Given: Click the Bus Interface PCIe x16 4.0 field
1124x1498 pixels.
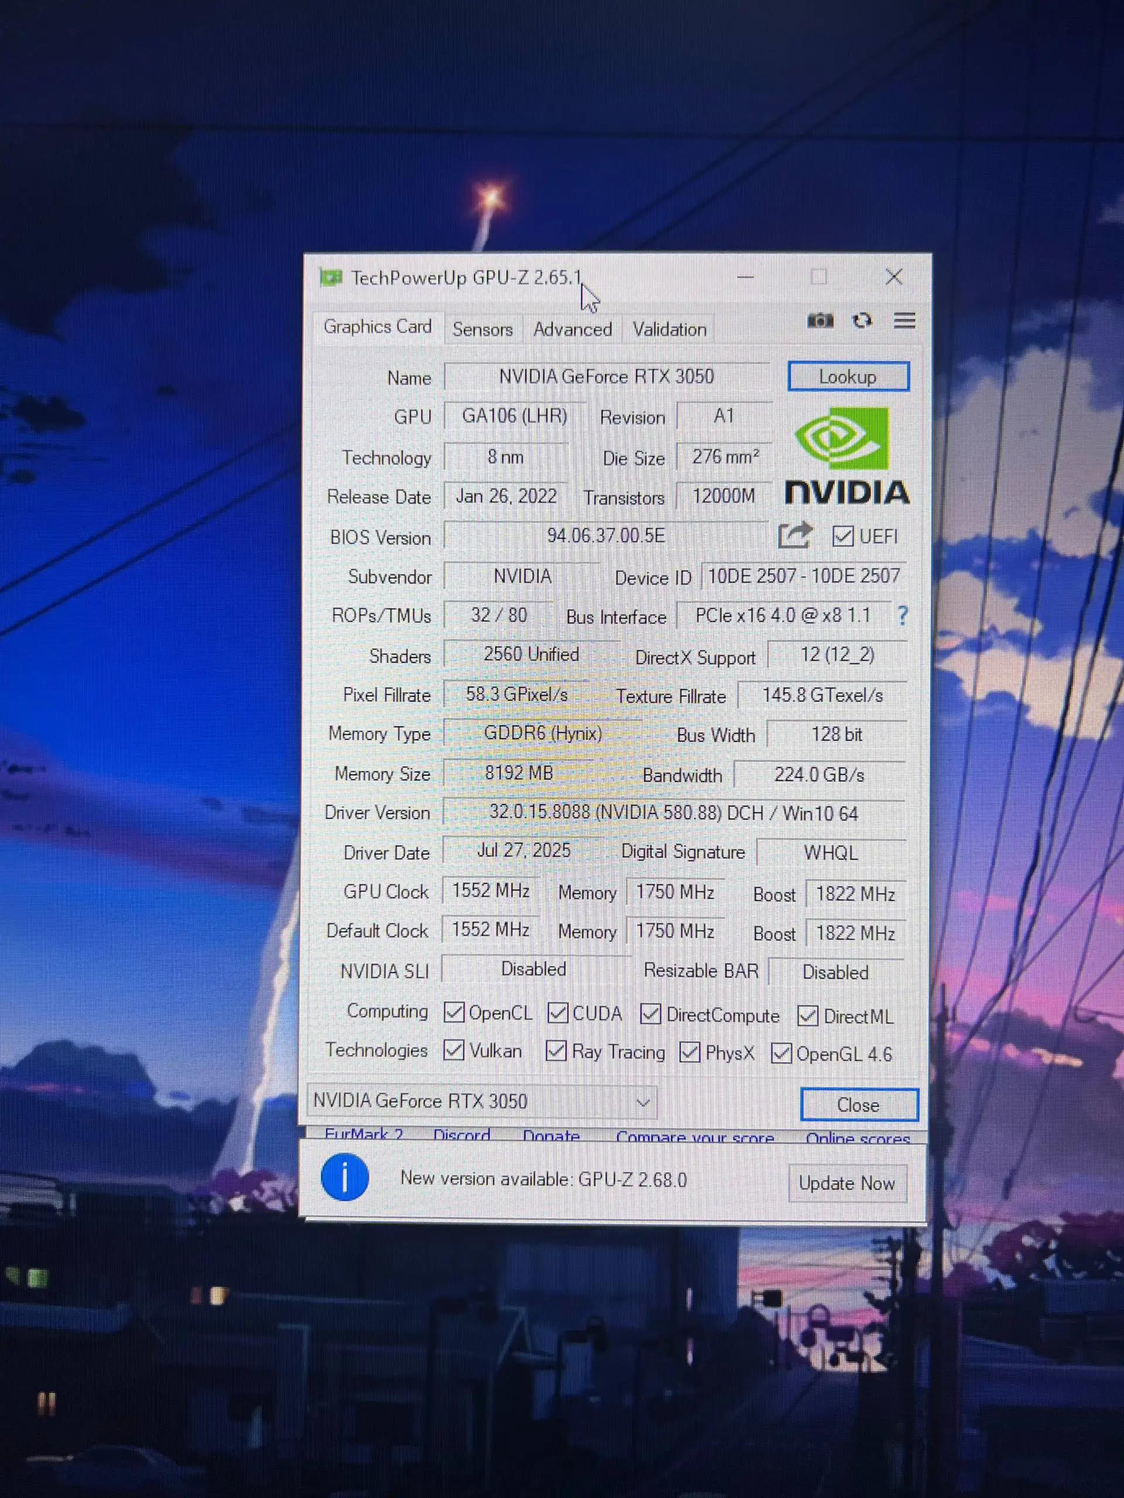Looking at the screenshot, I should click(783, 616).
